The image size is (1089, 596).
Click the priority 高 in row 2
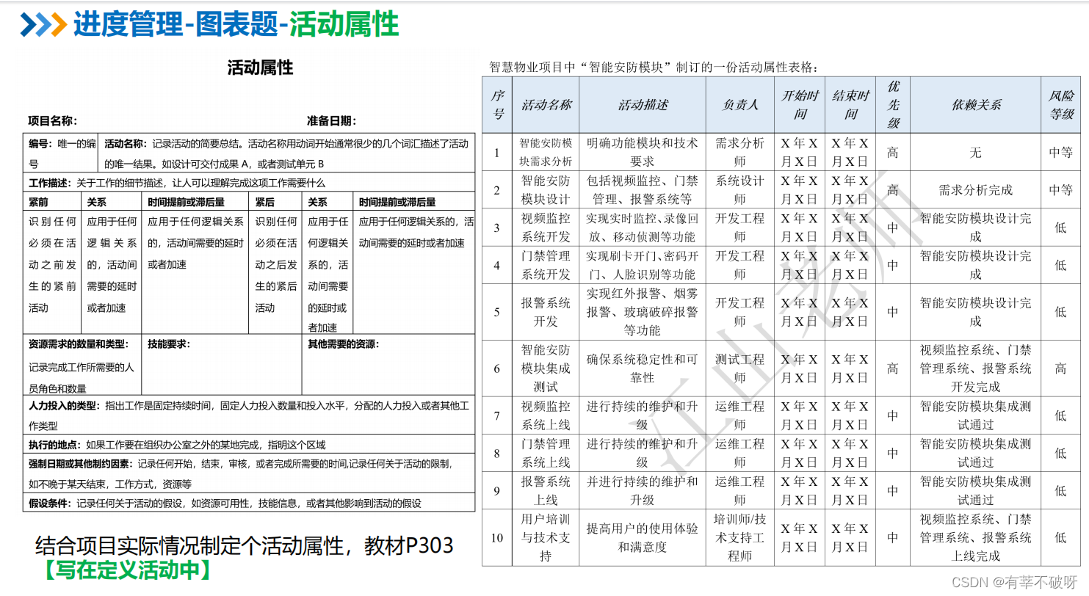point(893,190)
